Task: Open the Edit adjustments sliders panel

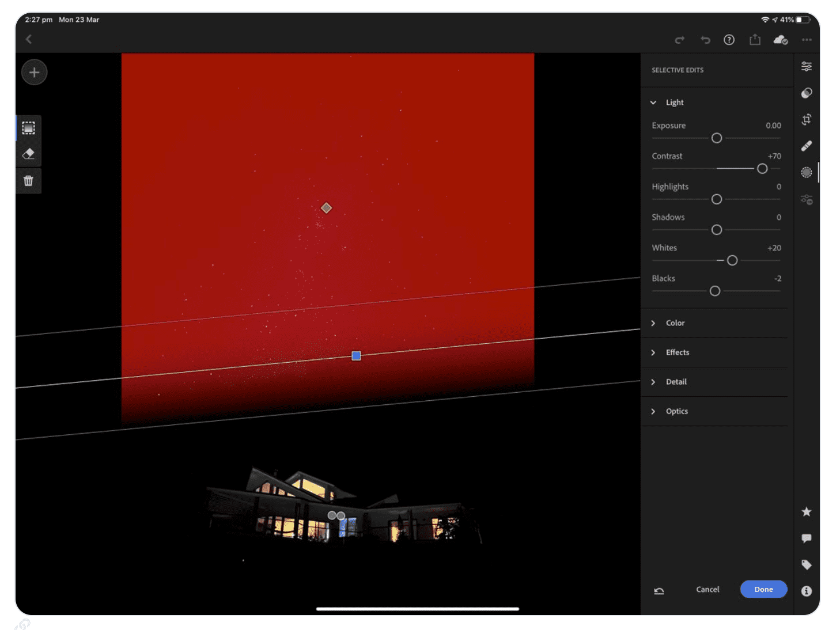Action: click(807, 66)
